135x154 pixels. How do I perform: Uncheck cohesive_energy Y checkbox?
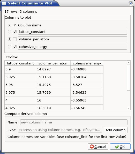[15, 47]
